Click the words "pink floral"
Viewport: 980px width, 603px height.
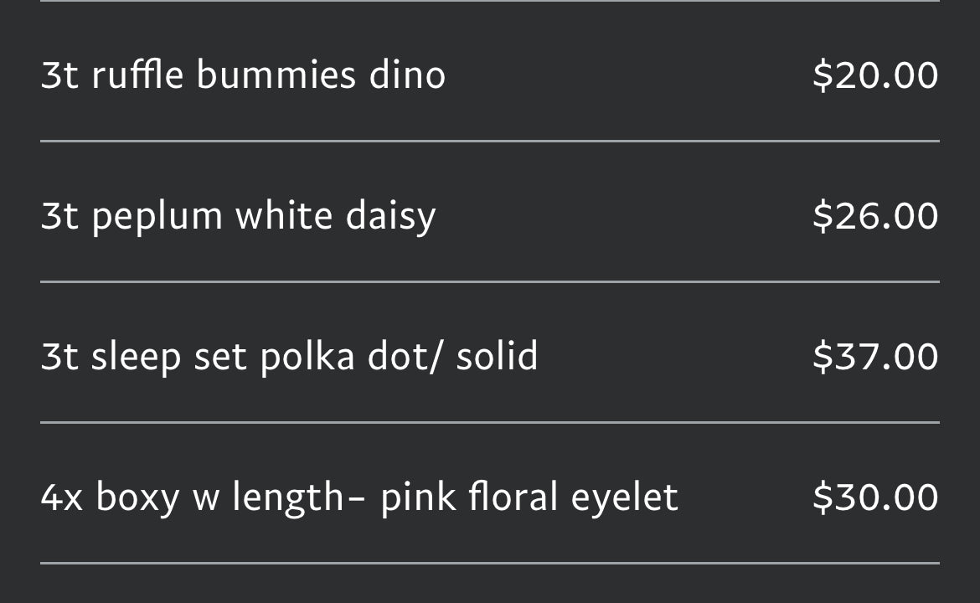tap(469, 497)
